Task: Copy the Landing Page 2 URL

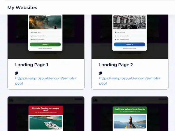Action: click(x=101, y=73)
